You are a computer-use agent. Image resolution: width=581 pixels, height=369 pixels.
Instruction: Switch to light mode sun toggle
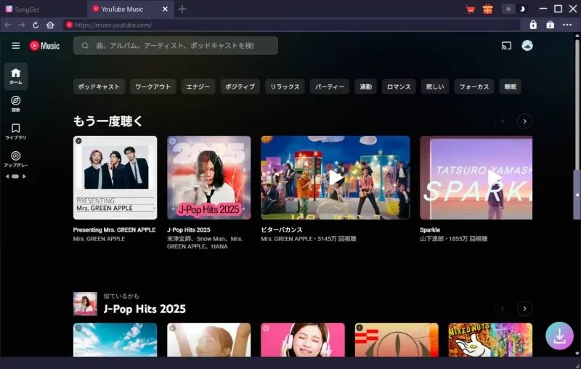pos(508,9)
